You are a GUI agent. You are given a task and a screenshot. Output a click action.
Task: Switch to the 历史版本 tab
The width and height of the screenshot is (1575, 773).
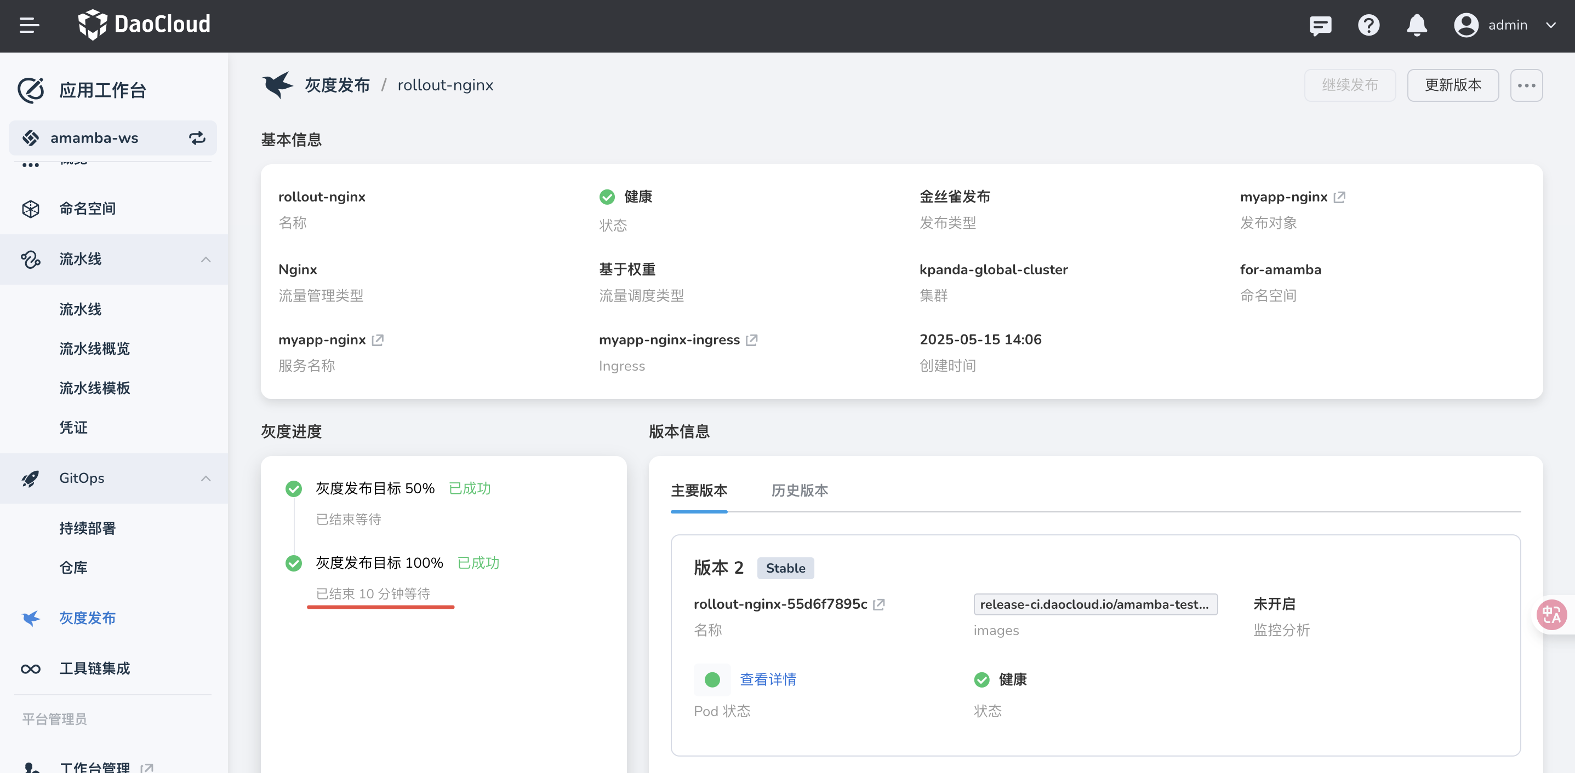(x=799, y=491)
